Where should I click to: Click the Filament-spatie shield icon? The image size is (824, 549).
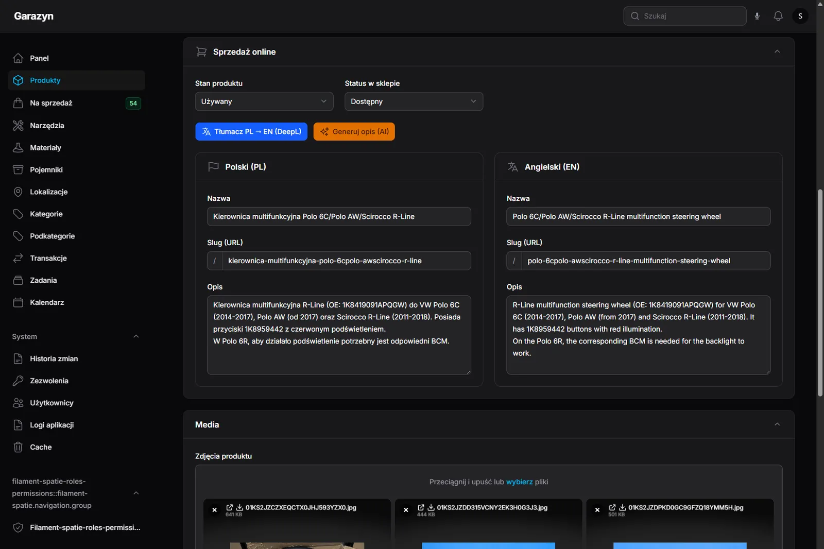pyautogui.click(x=18, y=528)
